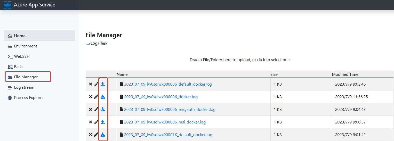The width and height of the screenshot is (394, 141).
Task: Download the 2023_07_09_lw0sdlwk000006_default_docker.log file
Action: point(103,84)
